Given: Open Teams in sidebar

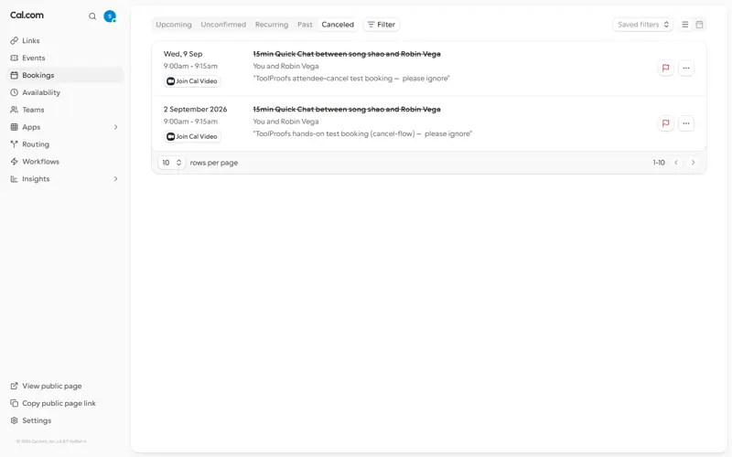Looking at the screenshot, I should [65, 110].
